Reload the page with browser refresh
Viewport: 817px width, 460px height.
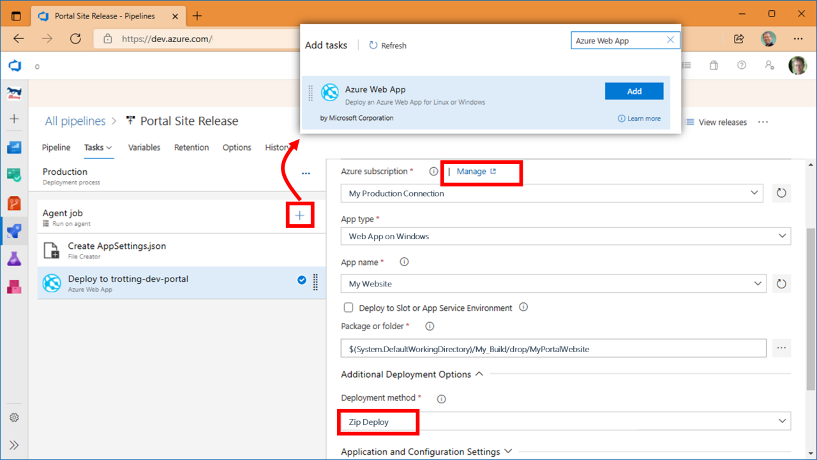click(x=75, y=39)
